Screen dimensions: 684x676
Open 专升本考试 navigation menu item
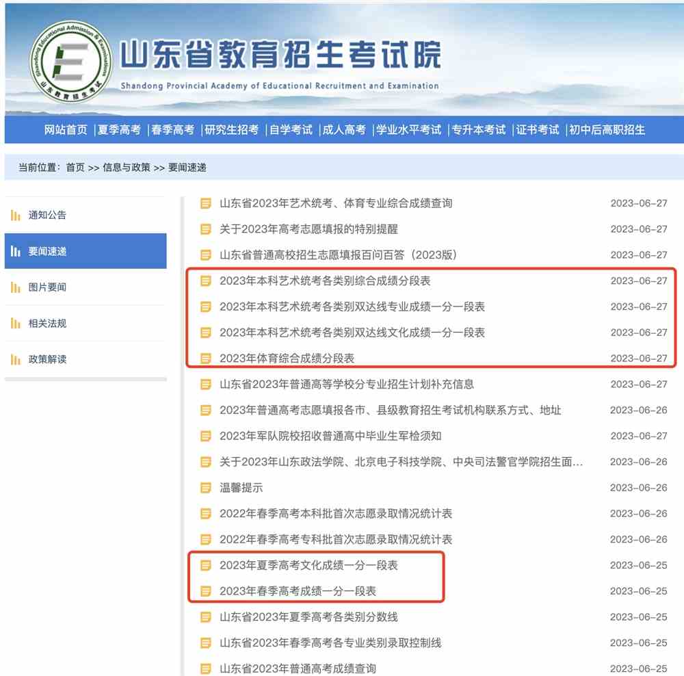tap(479, 129)
